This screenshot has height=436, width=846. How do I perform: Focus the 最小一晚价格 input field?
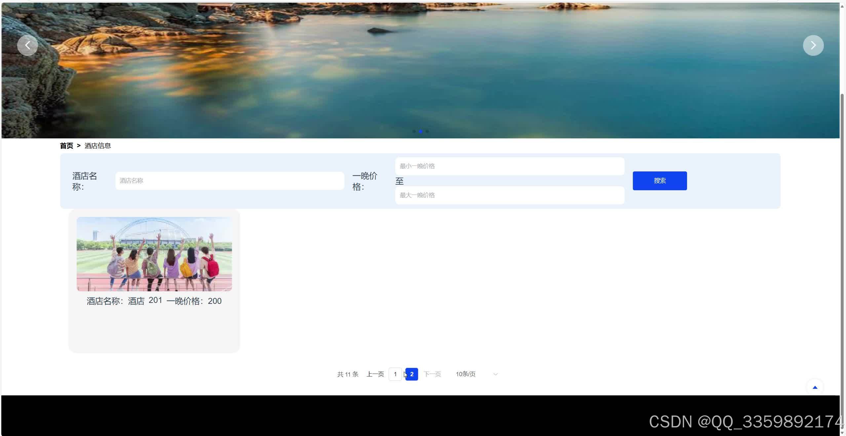pyautogui.click(x=510, y=166)
